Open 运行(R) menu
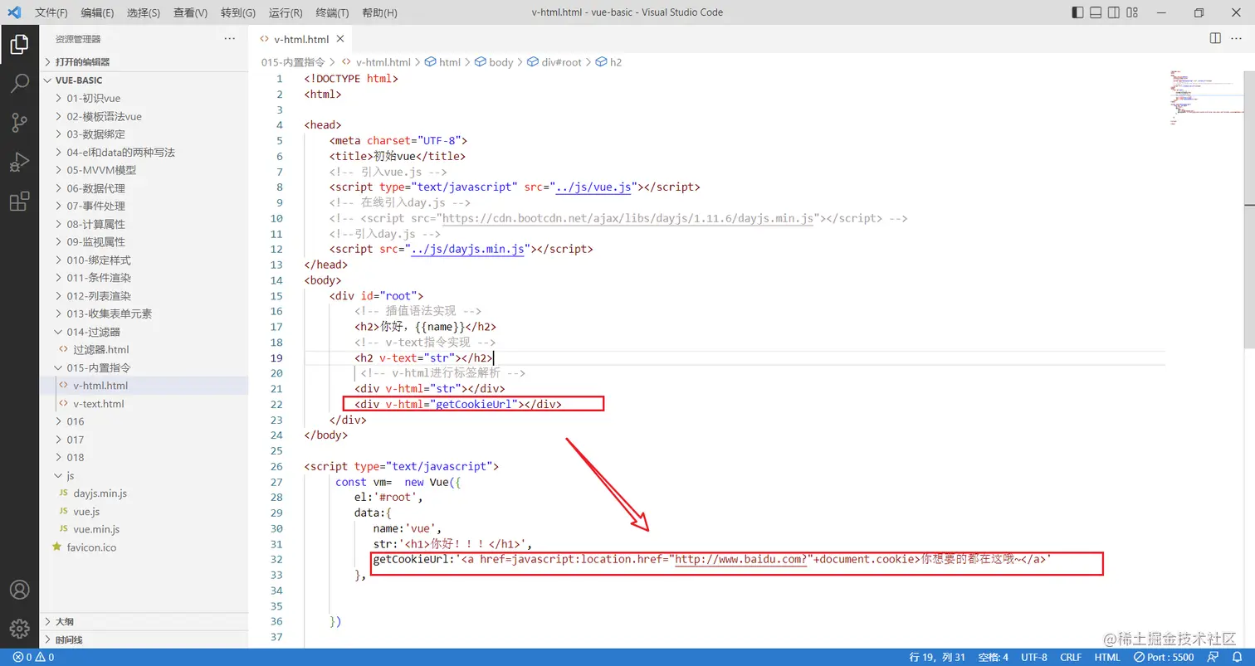 [286, 12]
